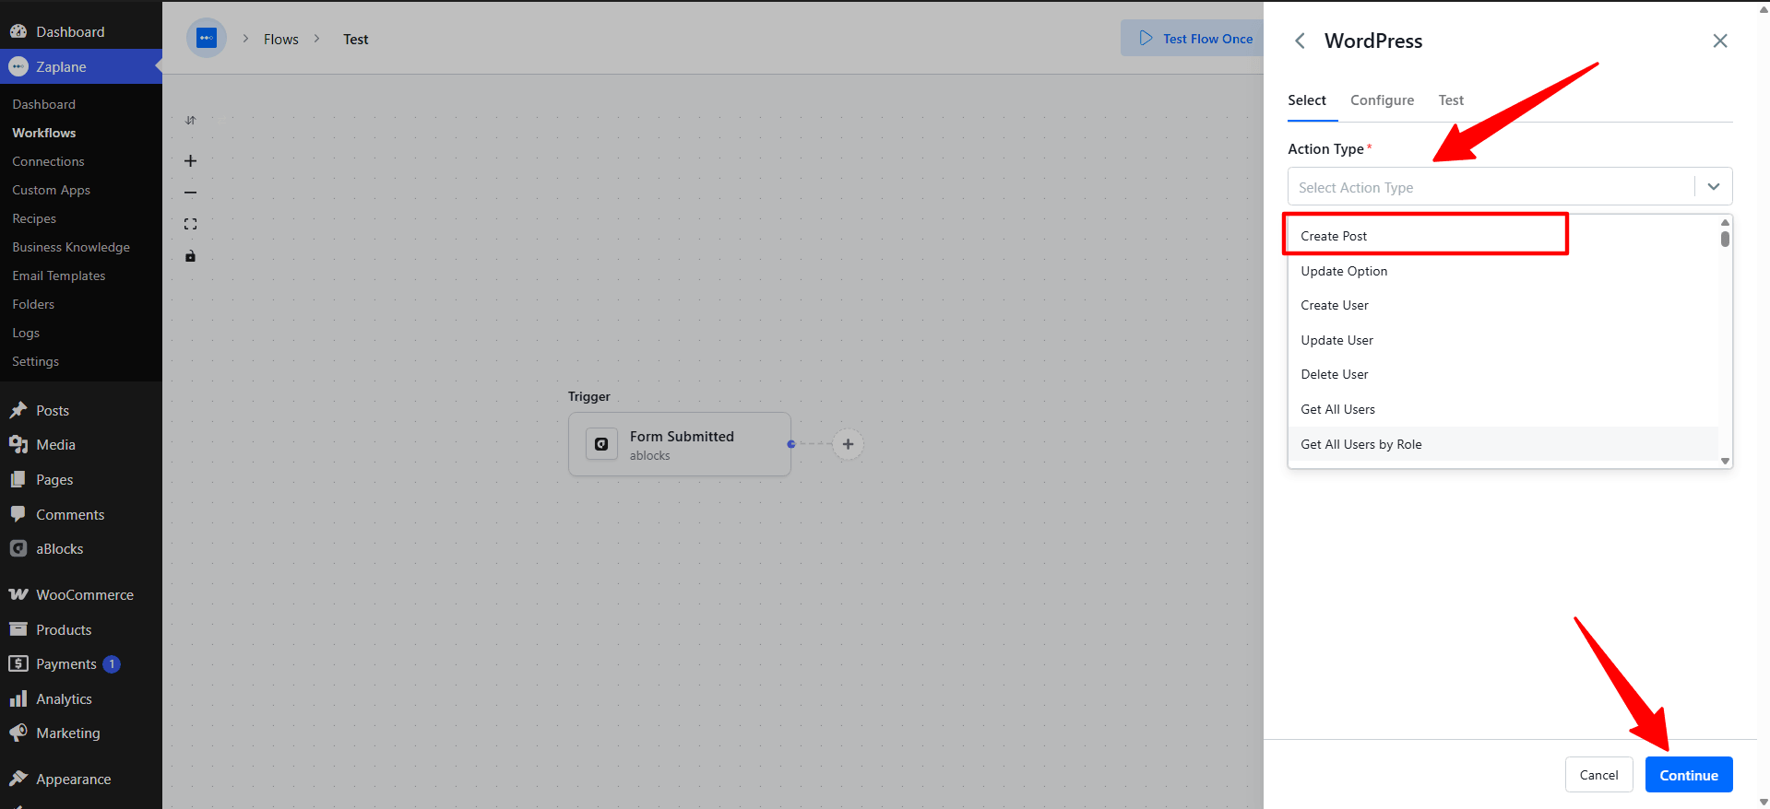The width and height of the screenshot is (1770, 809).
Task: Click the aBlocks sidebar icon
Action: coord(18,548)
